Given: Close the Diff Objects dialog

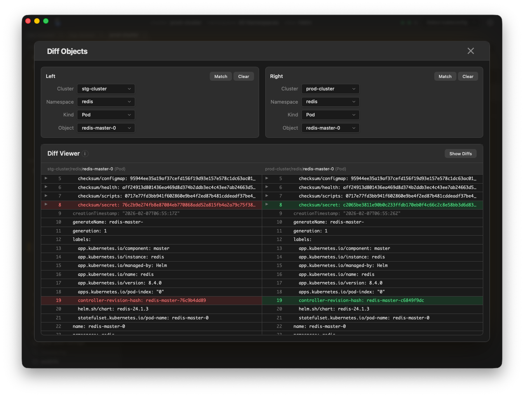Looking at the screenshot, I should [470, 51].
